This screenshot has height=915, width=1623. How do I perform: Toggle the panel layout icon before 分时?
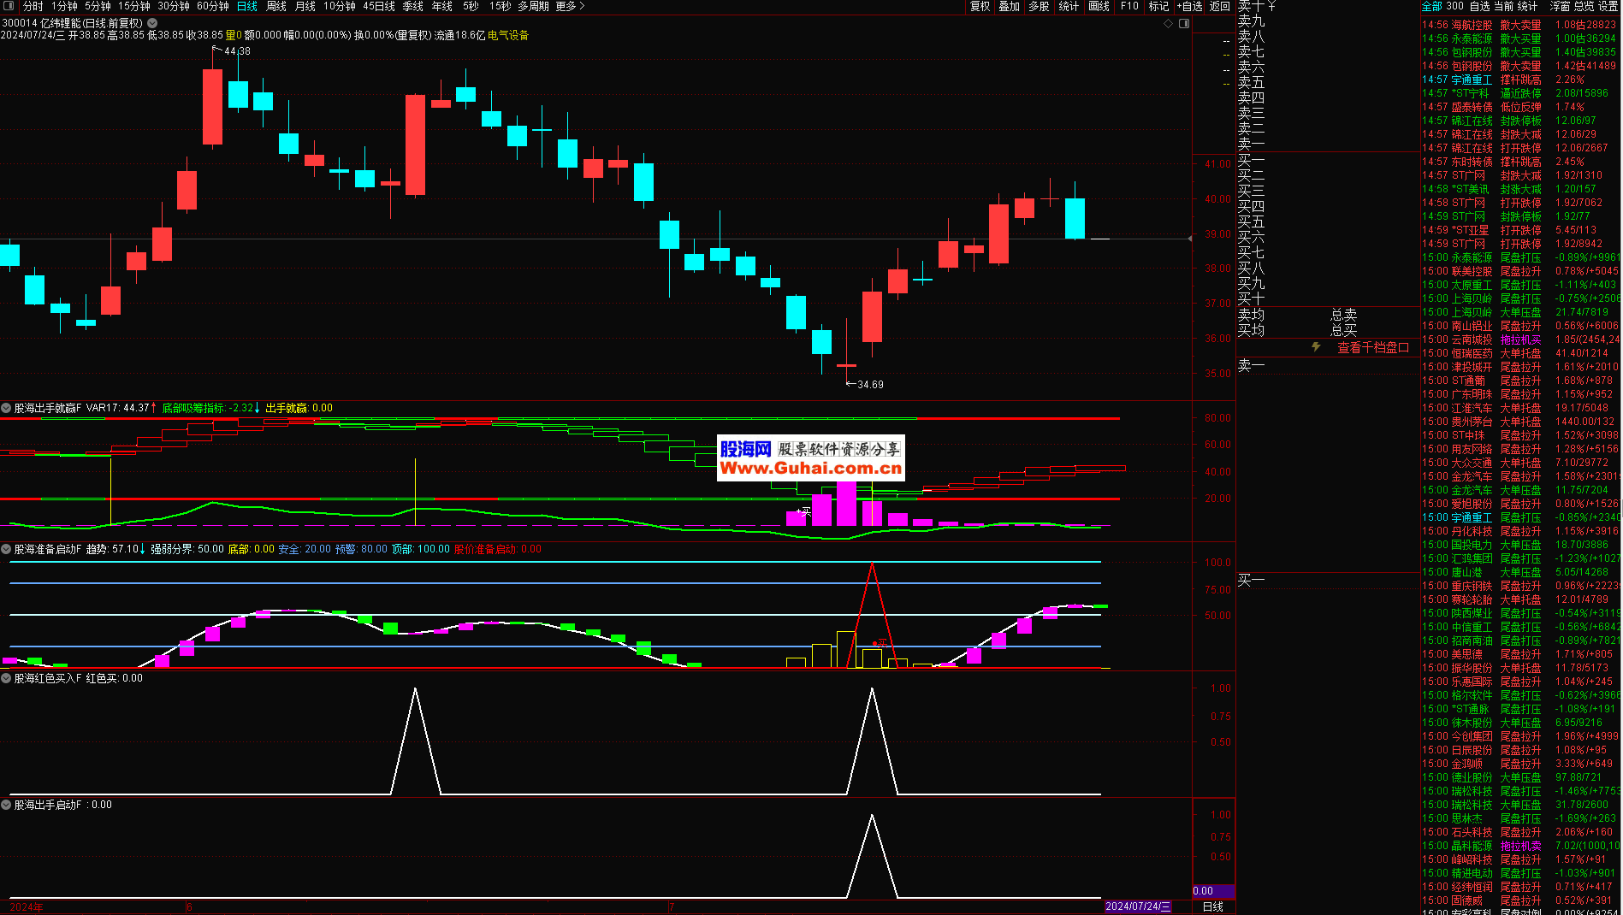pos(9,6)
